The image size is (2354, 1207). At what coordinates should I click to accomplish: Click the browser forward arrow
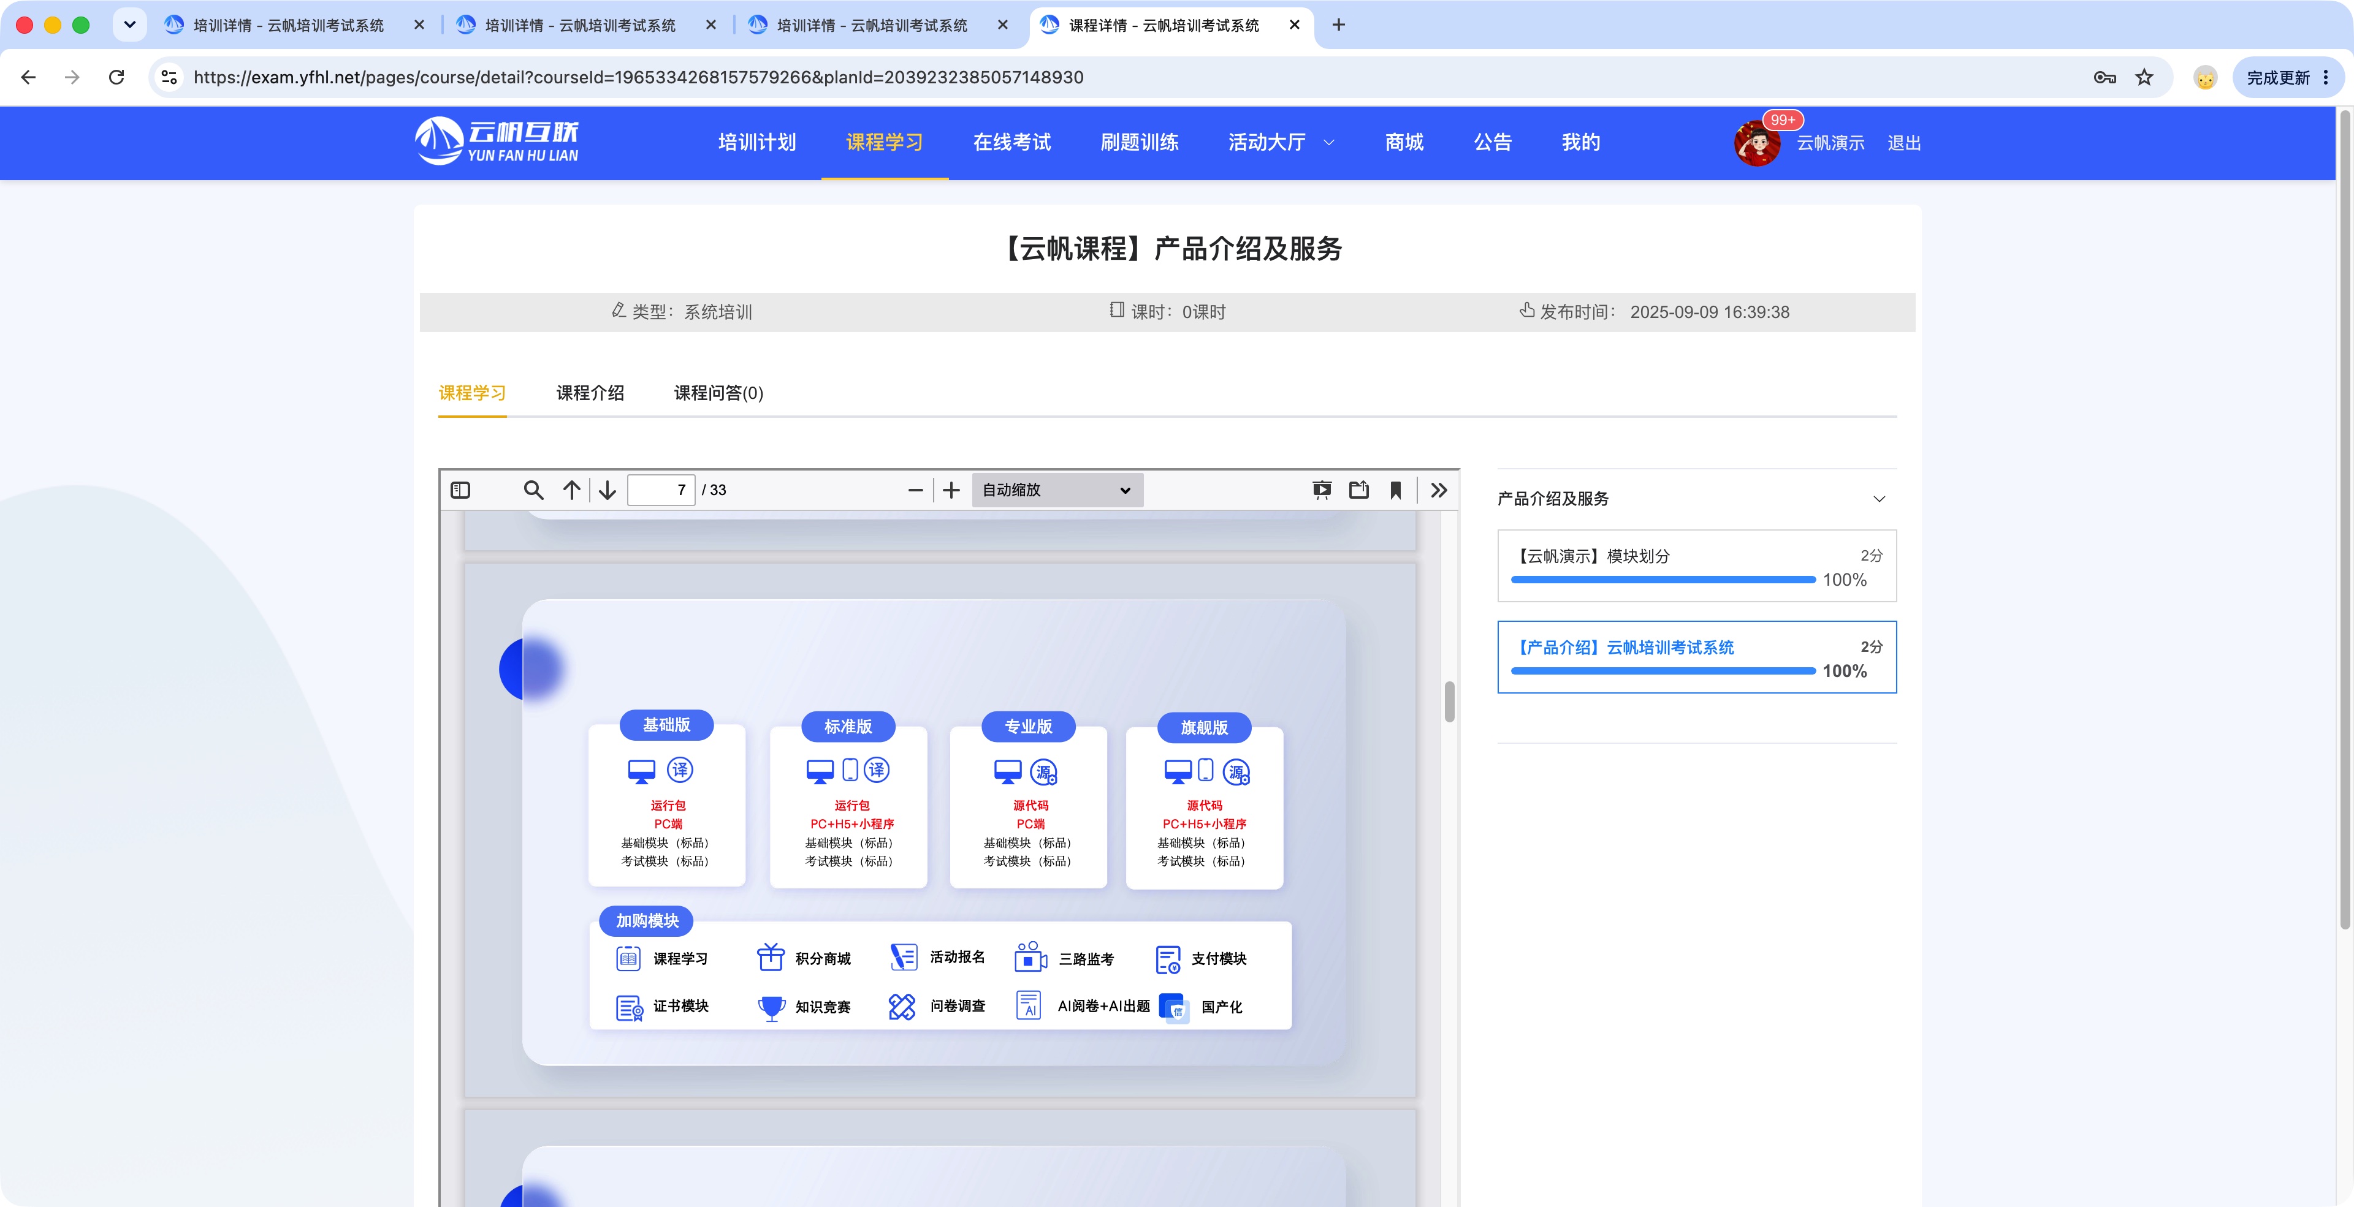pyautogui.click(x=72, y=78)
